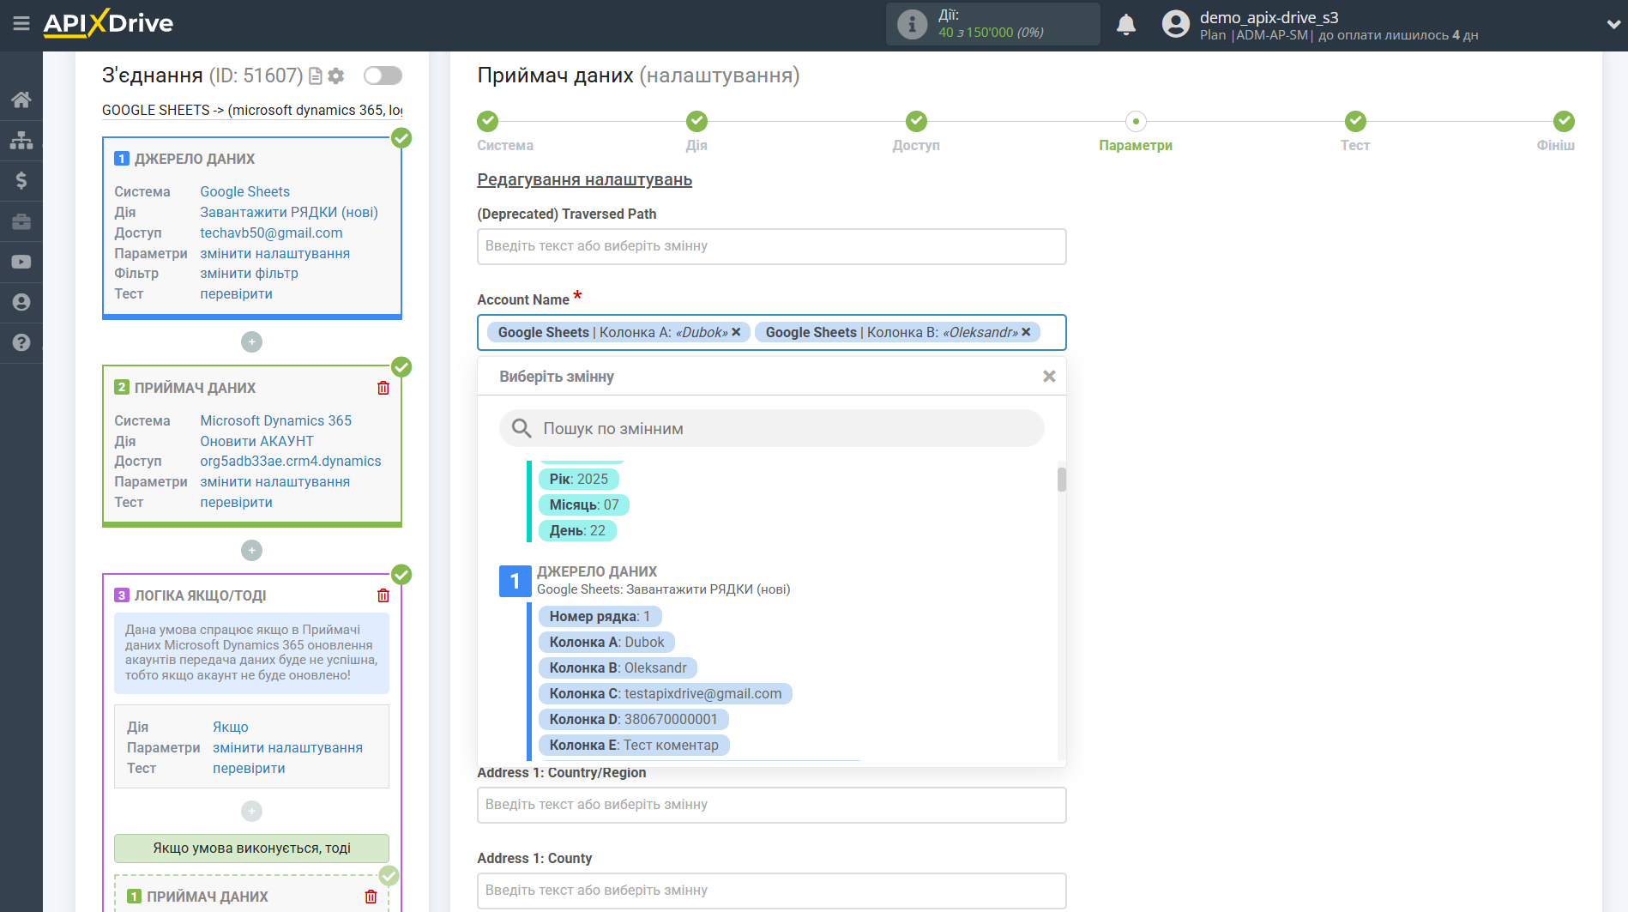
Task: Click the Редагування налаштувань heading link
Action: pyautogui.click(x=584, y=179)
